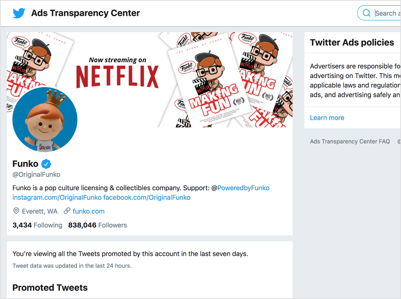Image resolution: width=401 pixels, height=299 pixels.
Task: Open the @PoweredbyFunko support handle
Action: pos(244,188)
